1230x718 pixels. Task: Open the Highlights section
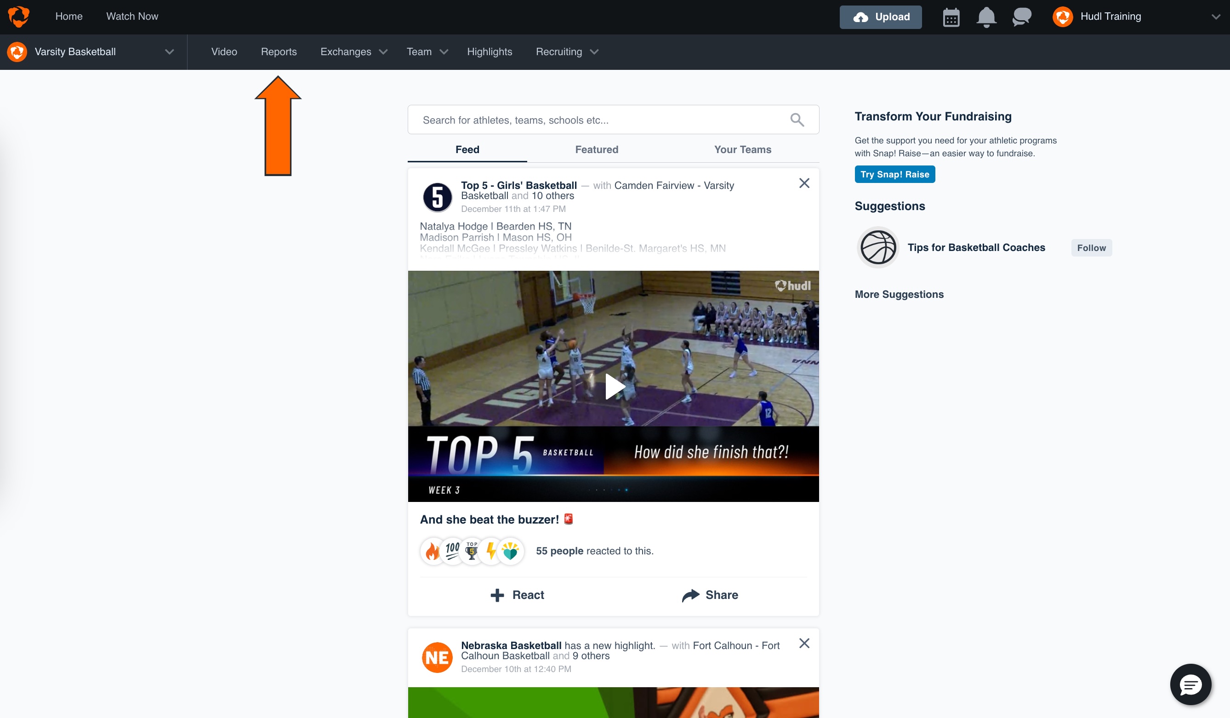point(490,52)
